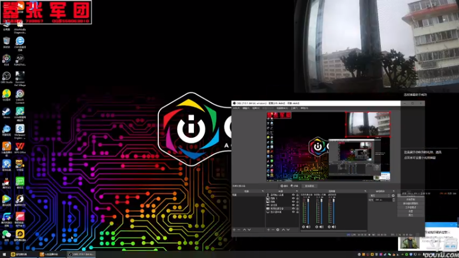Click the remove source minus icon
Viewport: 459px width, 258px height.
pos(273,230)
